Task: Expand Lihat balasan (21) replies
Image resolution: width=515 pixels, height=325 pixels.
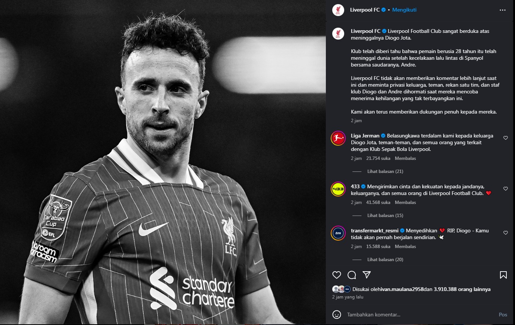Action: (385, 171)
